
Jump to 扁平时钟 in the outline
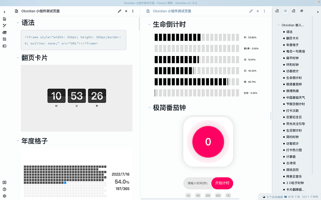coord(293,58)
